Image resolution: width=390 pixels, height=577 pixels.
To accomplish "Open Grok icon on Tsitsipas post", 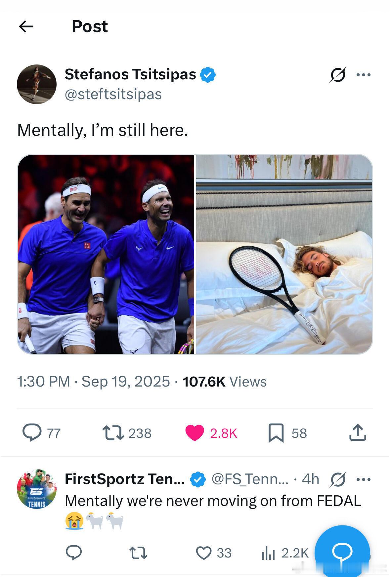I will 338,75.
